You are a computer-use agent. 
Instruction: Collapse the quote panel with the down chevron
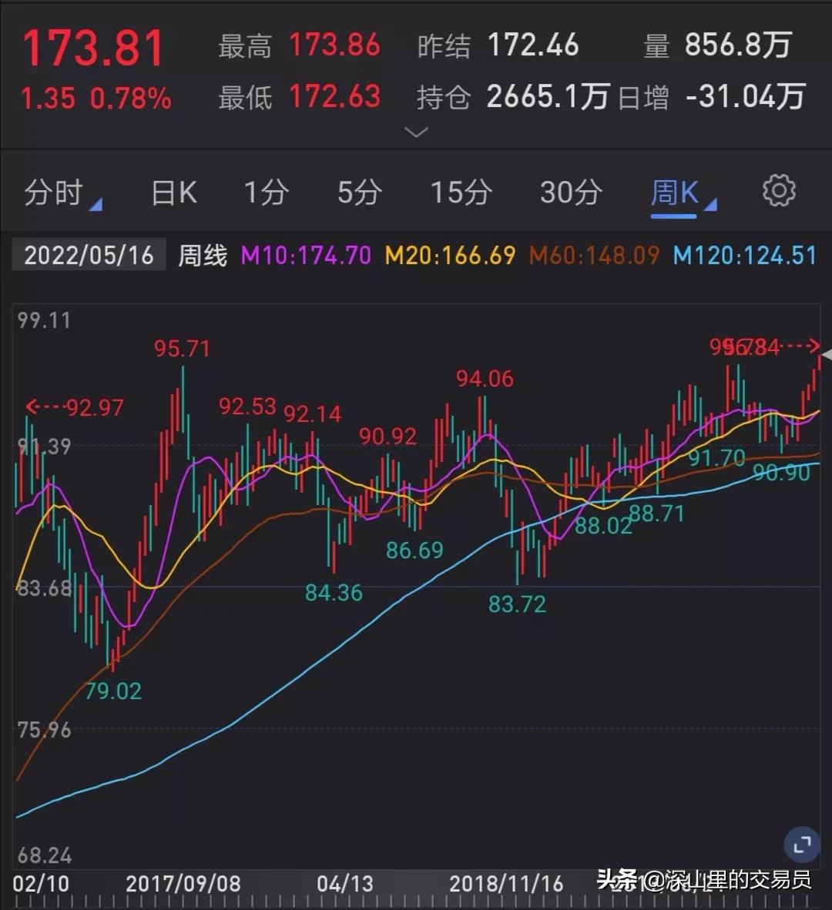click(416, 132)
